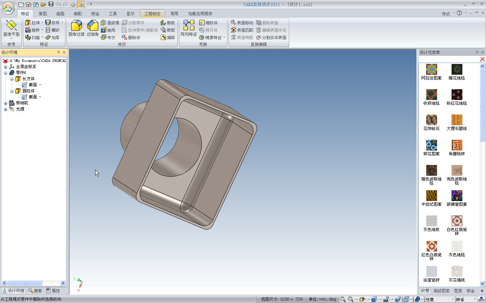Image resolution: width=486 pixels, height=303 pixels.
Task: Switch to the 草图 ribbon tab
Action: (43, 13)
